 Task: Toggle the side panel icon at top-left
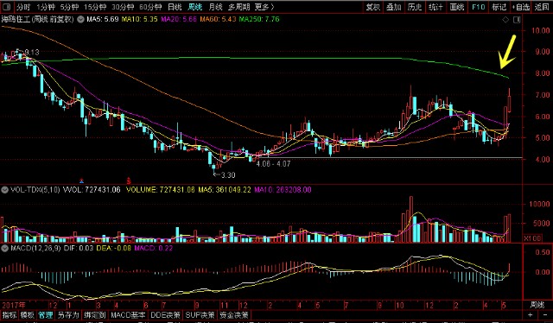[6, 7]
